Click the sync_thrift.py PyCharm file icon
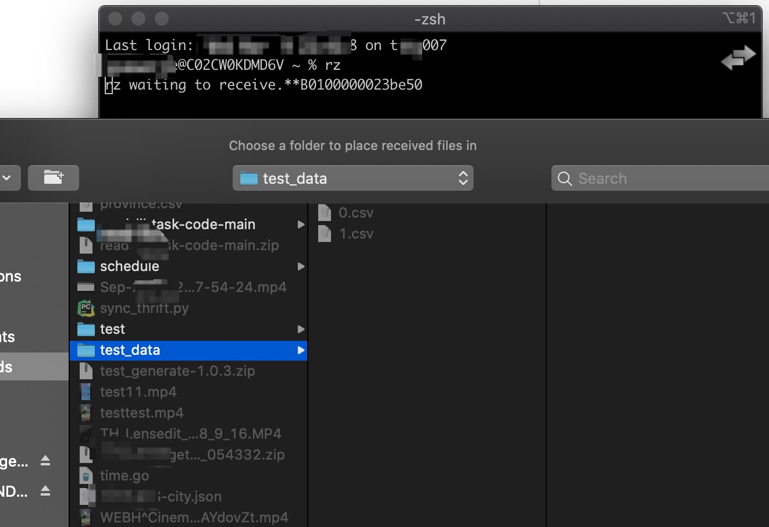 tap(86, 308)
